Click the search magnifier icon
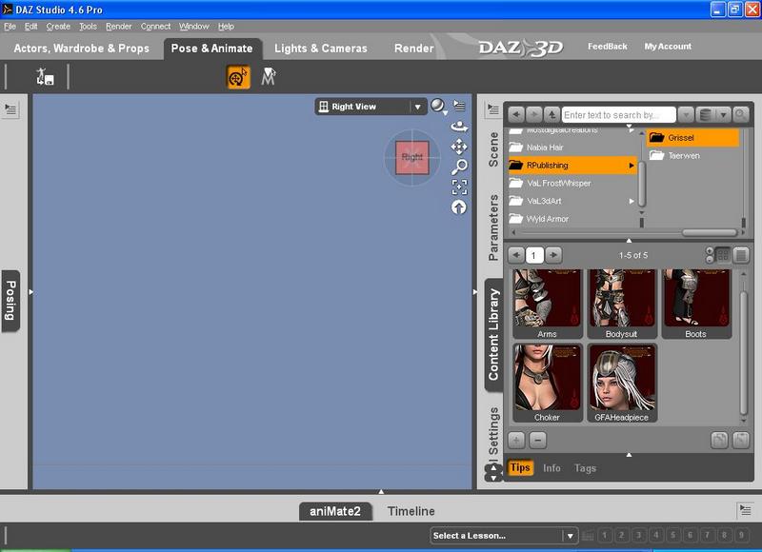The width and height of the screenshot is (762, 552). point(740,115)
